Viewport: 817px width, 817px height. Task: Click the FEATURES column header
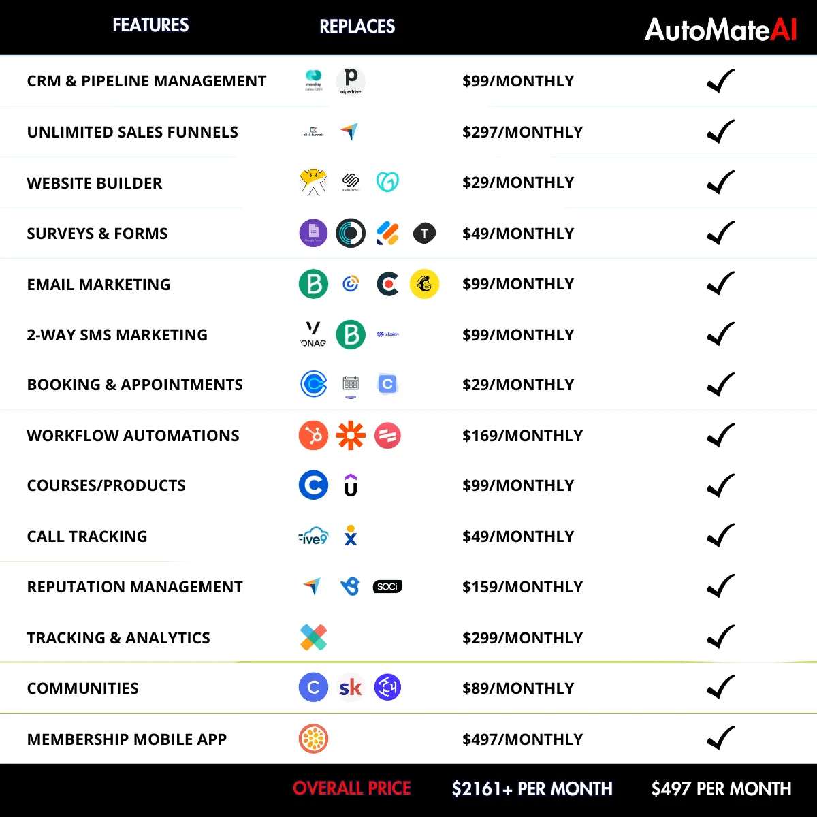(x=150, y=25)
